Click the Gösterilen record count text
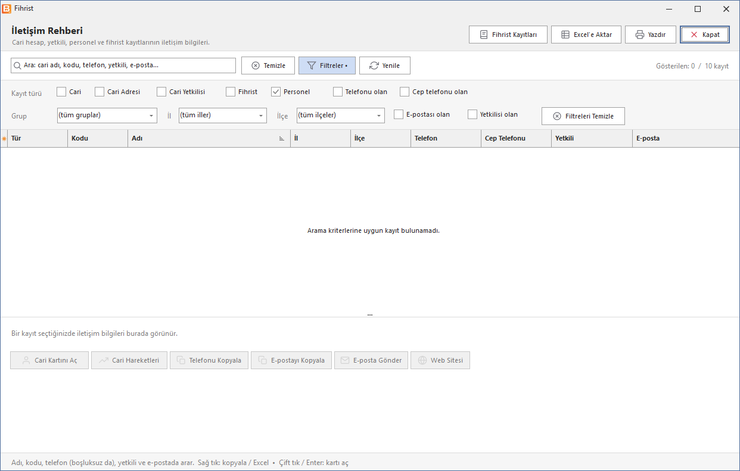 (692, 66)
